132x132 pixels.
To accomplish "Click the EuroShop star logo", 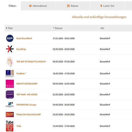I will 10,49.
